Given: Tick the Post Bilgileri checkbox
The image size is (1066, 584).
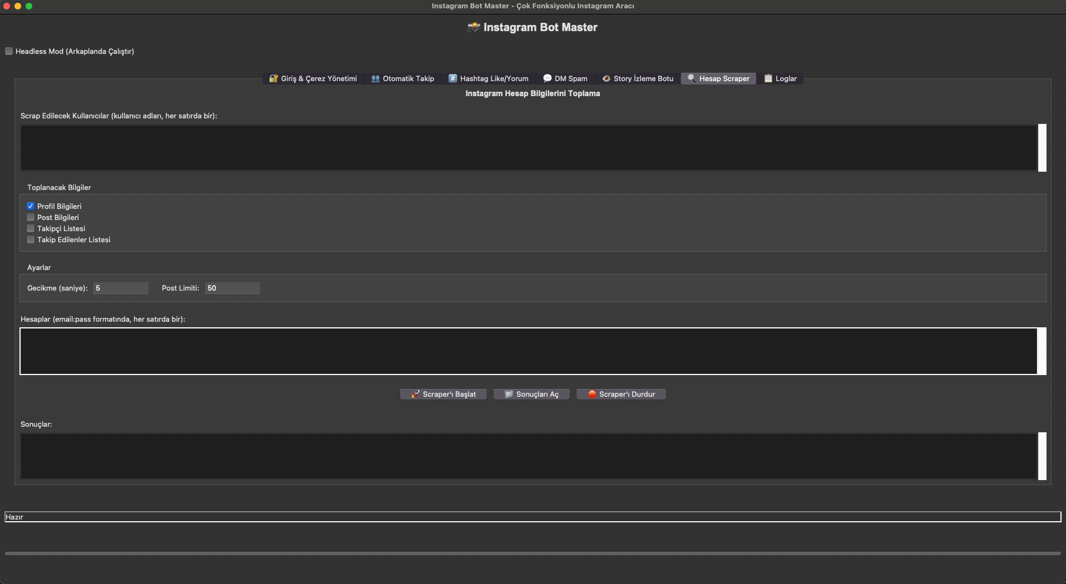Looking at the screenshot, I should tap(31, 217).
